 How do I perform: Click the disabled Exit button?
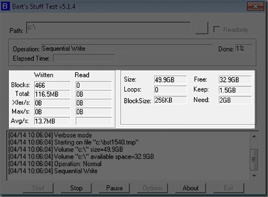(x=229, y=188)
